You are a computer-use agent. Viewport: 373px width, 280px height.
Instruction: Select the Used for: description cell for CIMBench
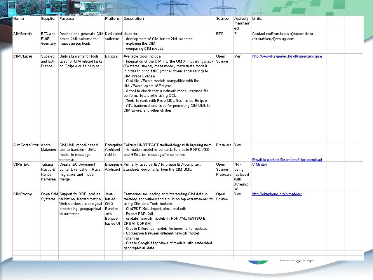tap(169, 42)
